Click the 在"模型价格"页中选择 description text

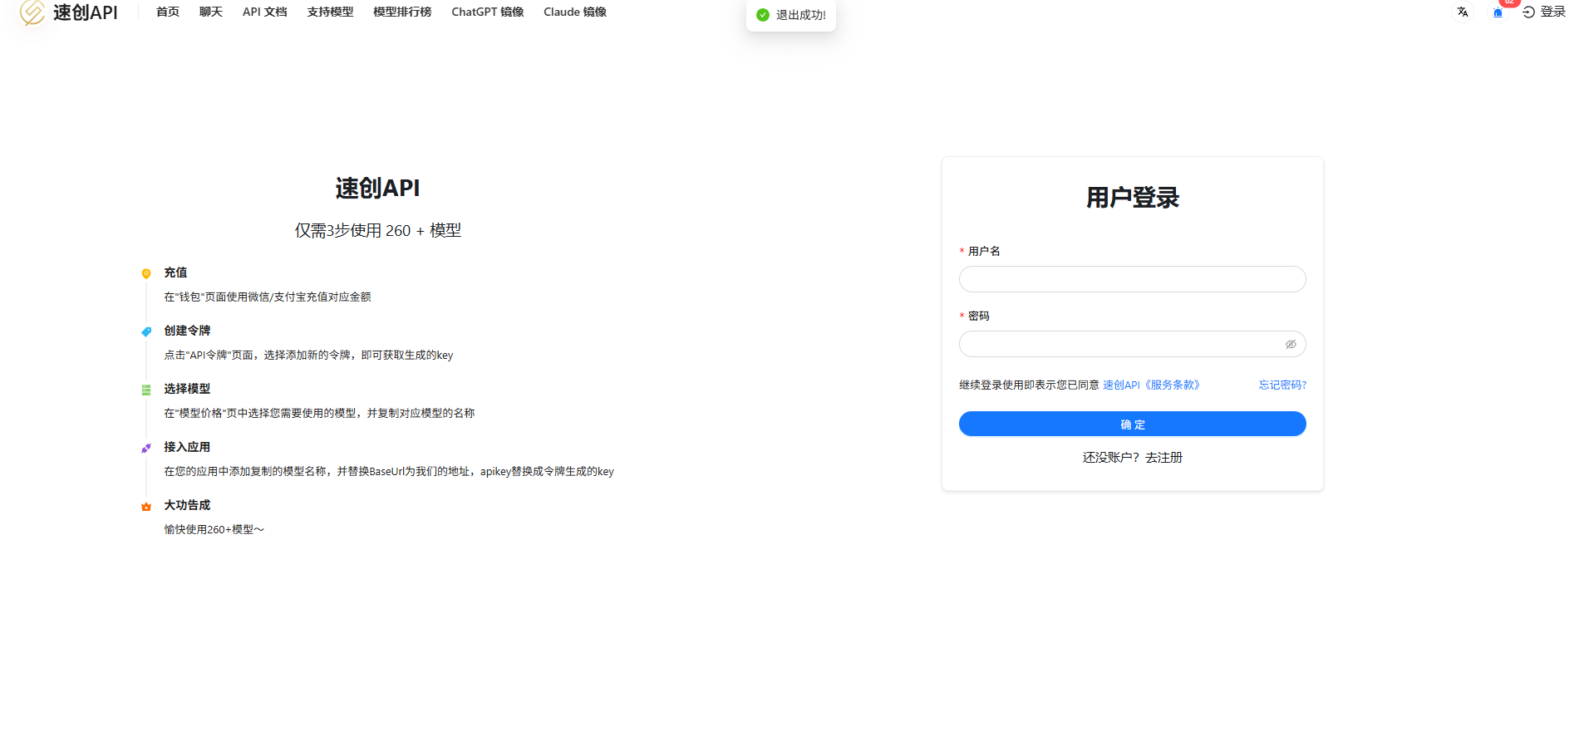319,413
